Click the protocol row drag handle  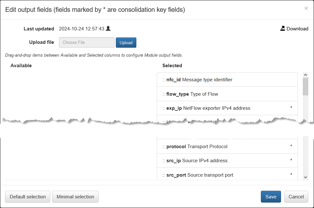point(164,147)
